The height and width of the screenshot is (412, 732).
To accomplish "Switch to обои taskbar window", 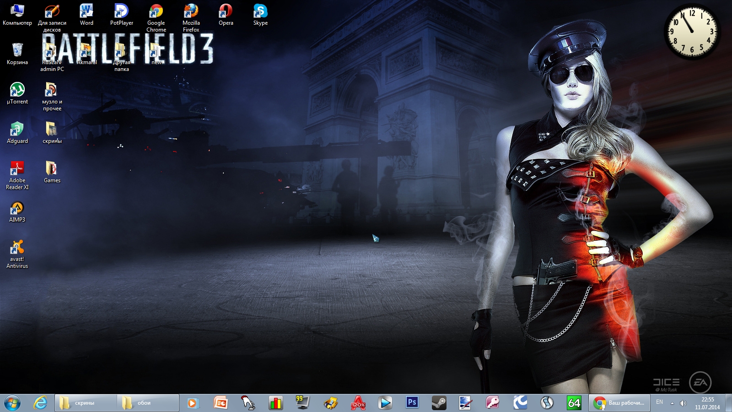I will click(x=148, y=403).
